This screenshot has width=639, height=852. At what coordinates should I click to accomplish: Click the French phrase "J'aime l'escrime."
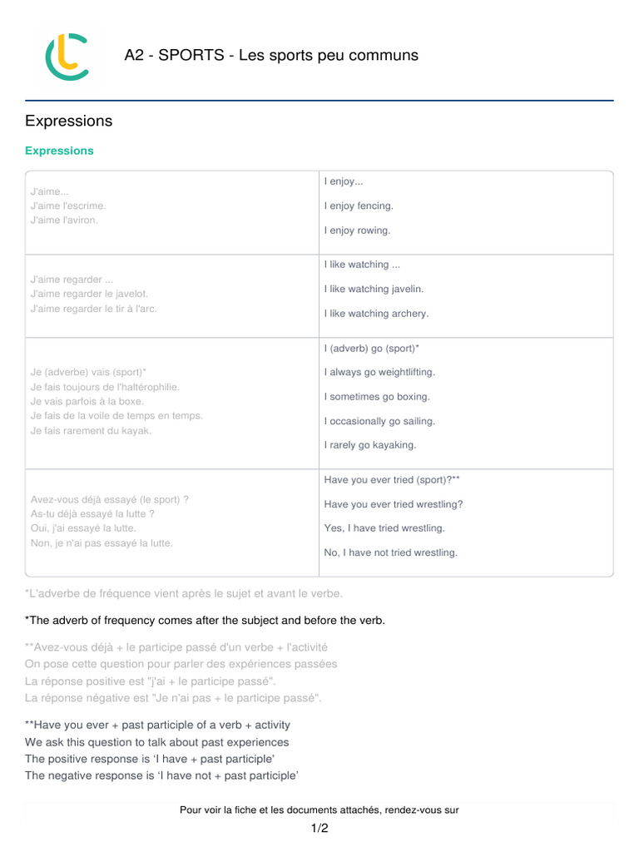(x=68, y=206)
